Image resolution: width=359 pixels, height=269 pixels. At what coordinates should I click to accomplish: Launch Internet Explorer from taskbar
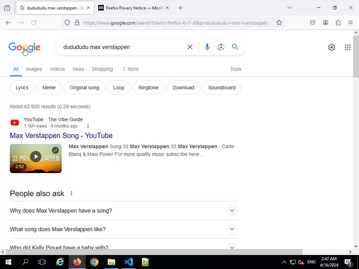[x=60, y=262]
